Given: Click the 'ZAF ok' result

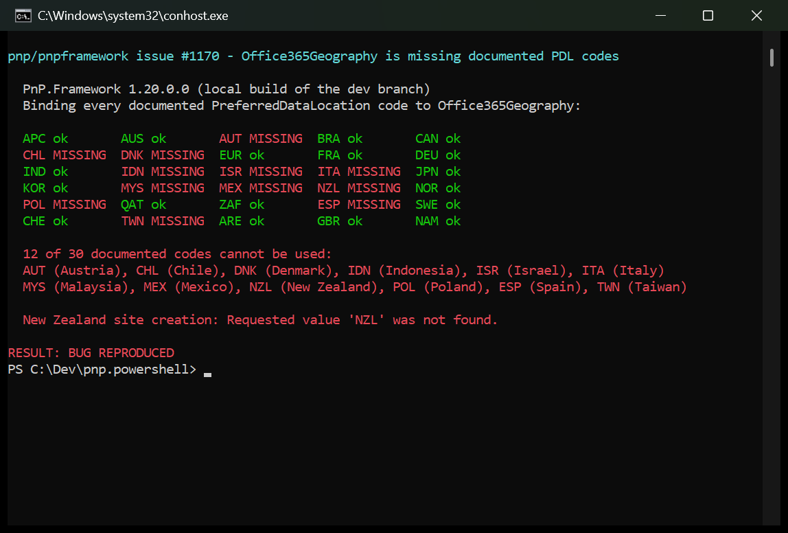Looking at the screenshot, I should pyautogui.click(x=242, y=205).
